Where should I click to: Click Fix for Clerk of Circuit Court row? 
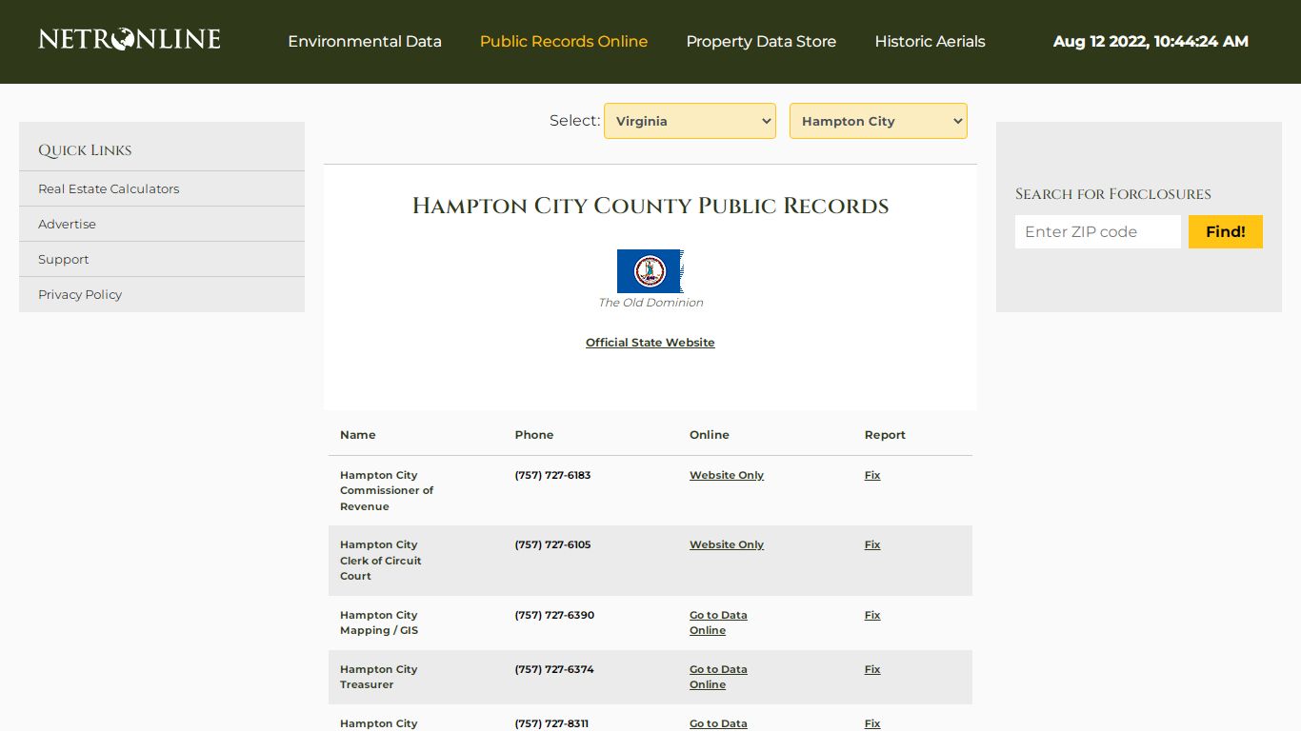click(872, 544)
